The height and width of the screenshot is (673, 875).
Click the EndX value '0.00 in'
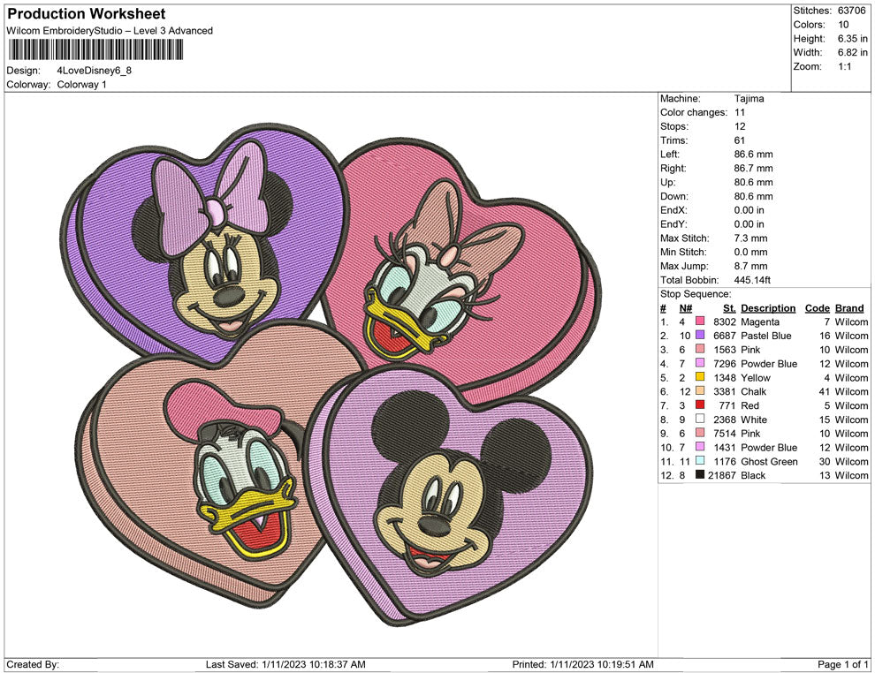coord(749,209)
